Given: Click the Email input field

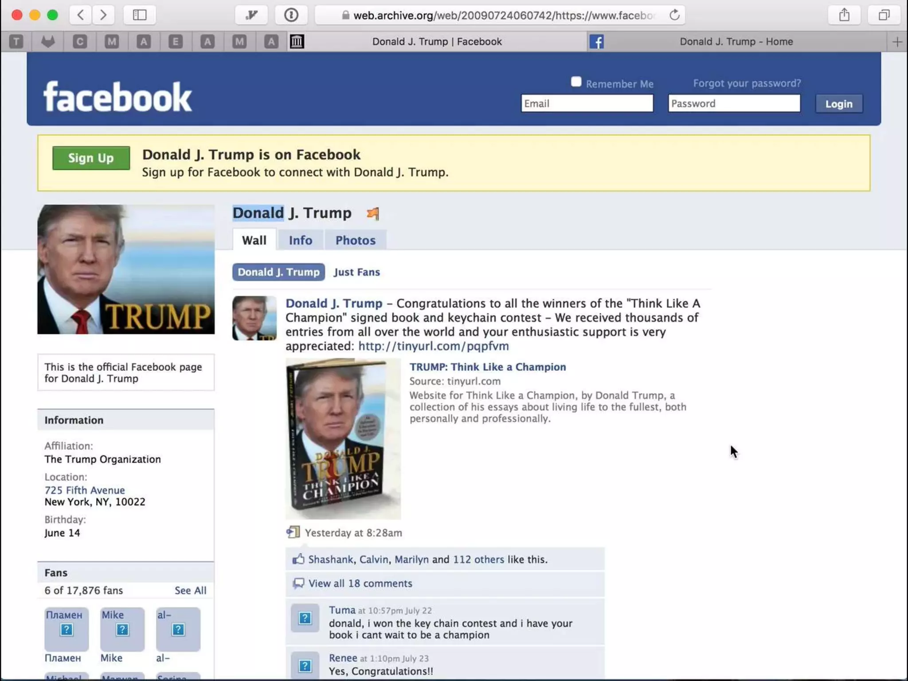Looking at the screenshot, I should 587,104.
